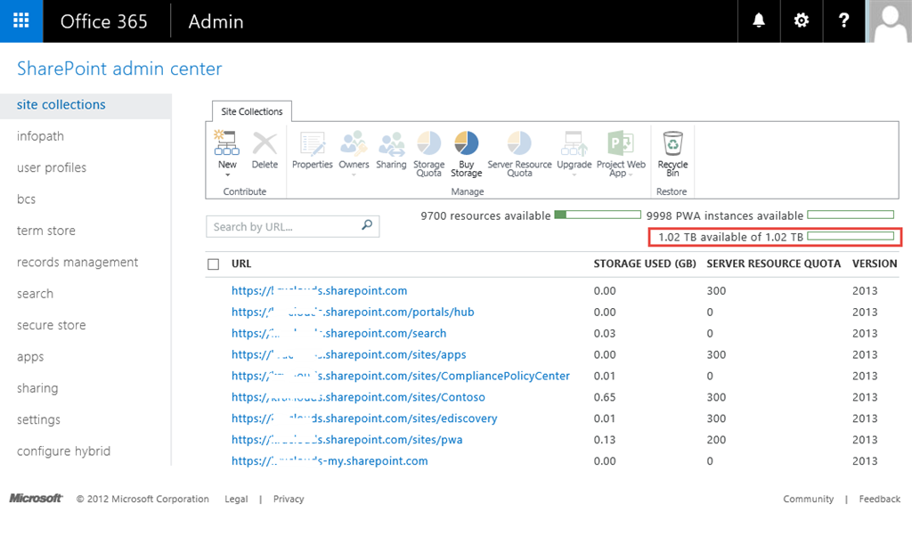Click the URL column header

241,264
